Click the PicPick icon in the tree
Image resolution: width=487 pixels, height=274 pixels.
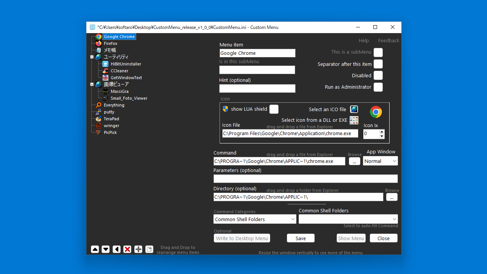coord(99,132)
